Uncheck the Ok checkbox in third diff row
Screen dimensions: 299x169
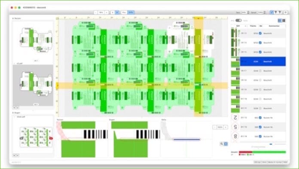pos(260,52)
